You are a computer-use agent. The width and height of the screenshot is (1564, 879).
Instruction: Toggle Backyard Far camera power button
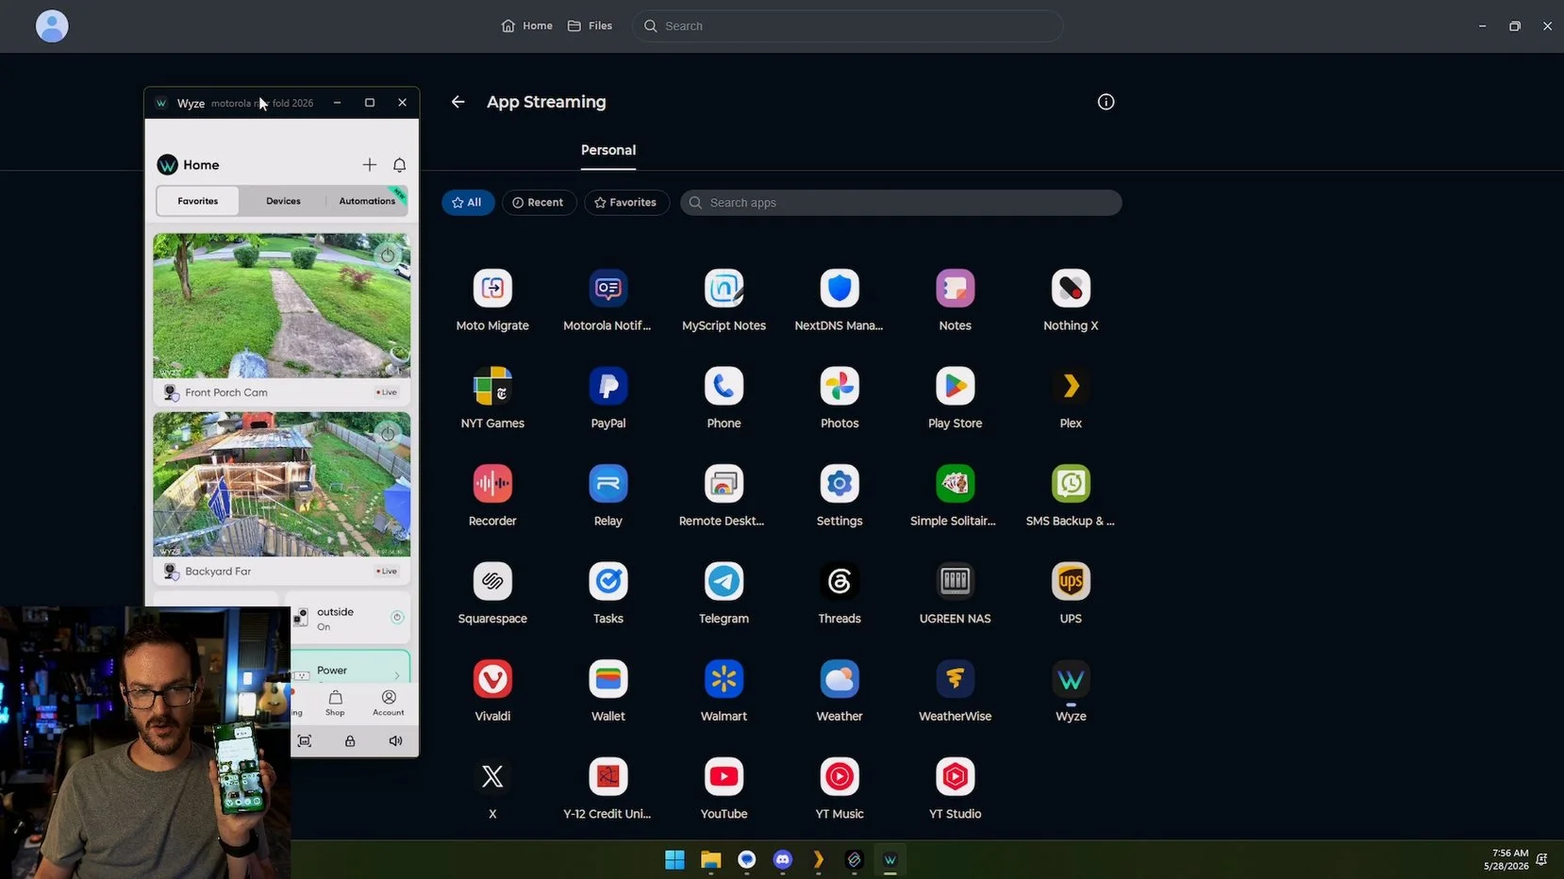pos(388,435)
